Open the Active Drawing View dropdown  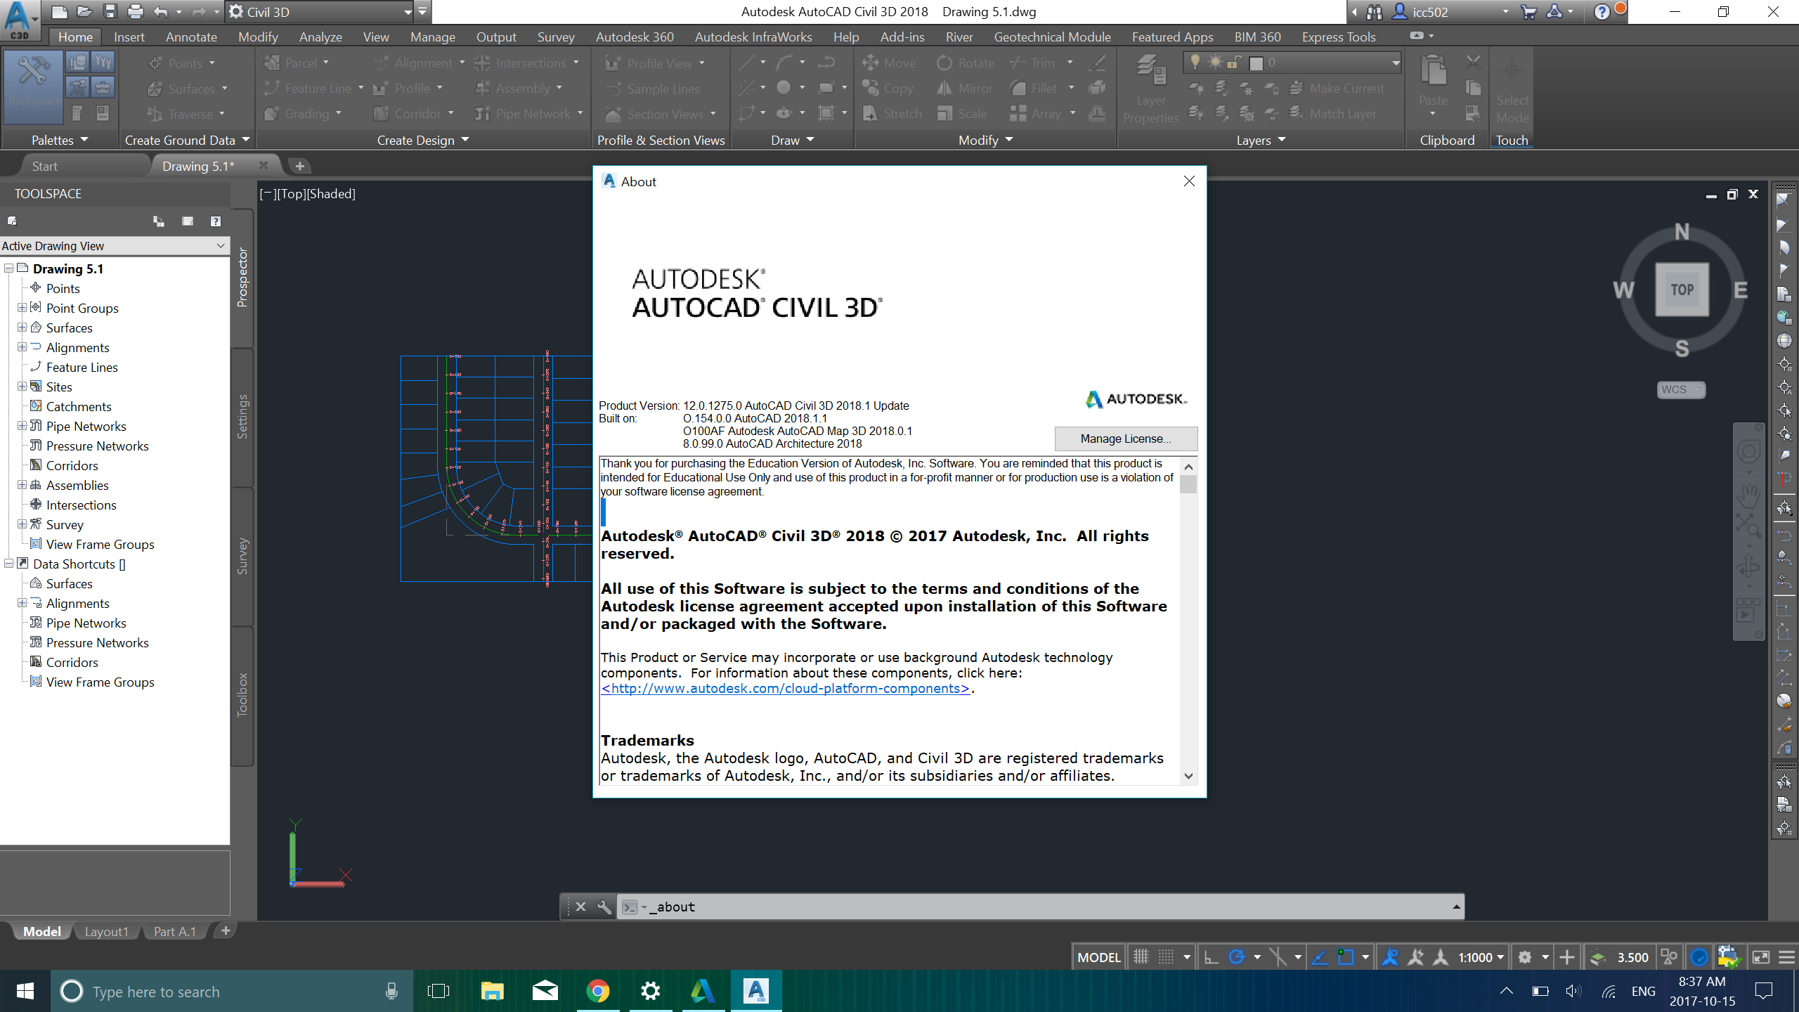click(220, 245)
